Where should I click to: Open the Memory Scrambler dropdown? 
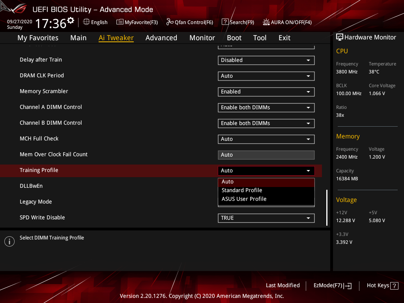click(266, 92)
